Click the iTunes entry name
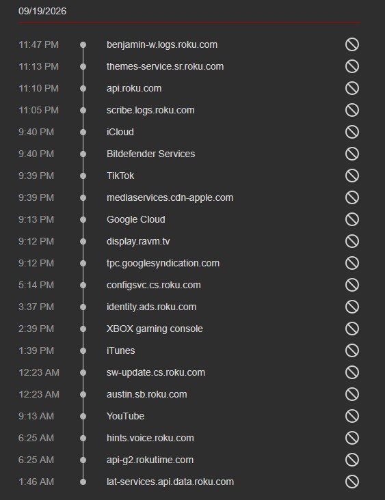The height and width of the screenshot is (500, 385). (x=120, y=350)
